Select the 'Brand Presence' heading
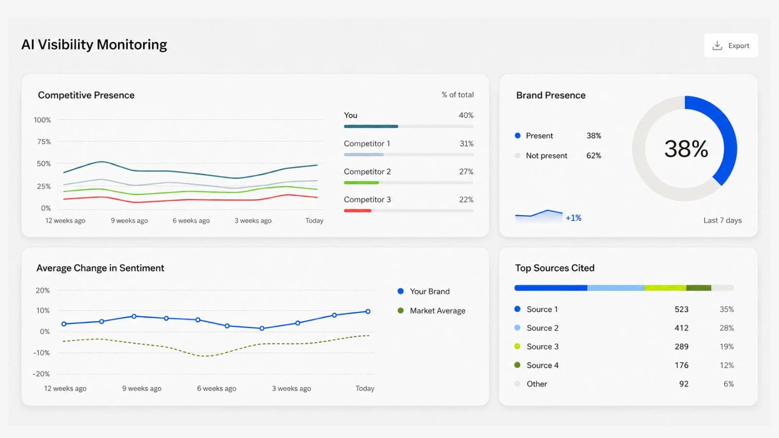This screenshot has width=779, height=438. tap(551, 95)
